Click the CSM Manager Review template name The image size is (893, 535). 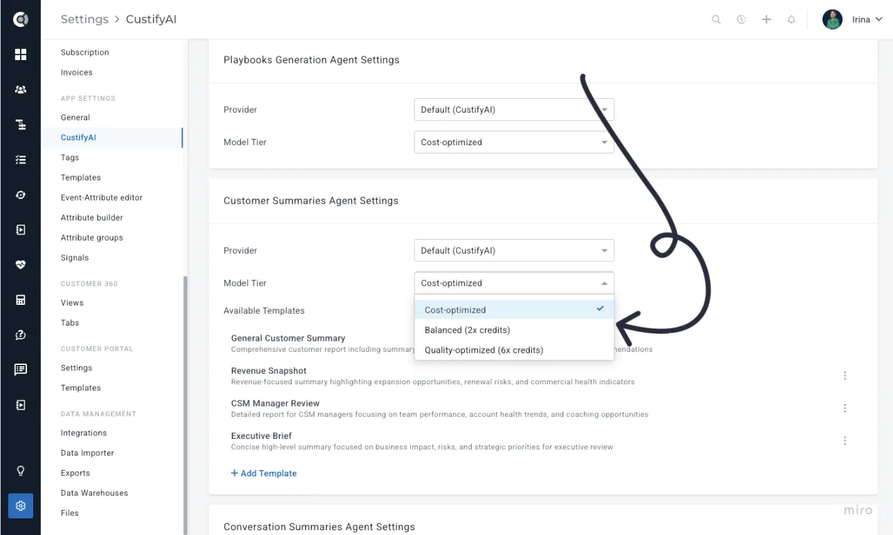(275, 404)
